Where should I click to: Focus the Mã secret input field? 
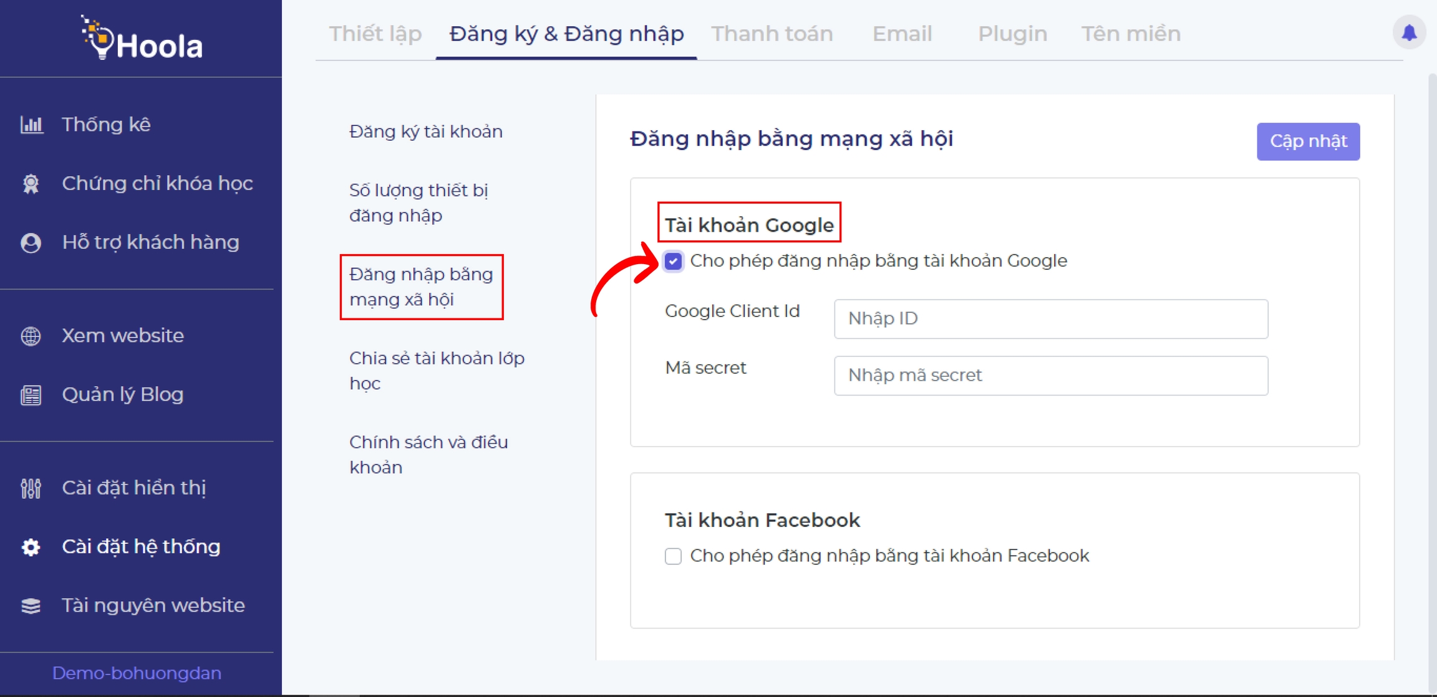coord(1050,376)
